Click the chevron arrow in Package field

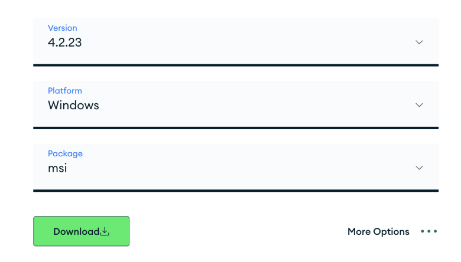(419, 168)
